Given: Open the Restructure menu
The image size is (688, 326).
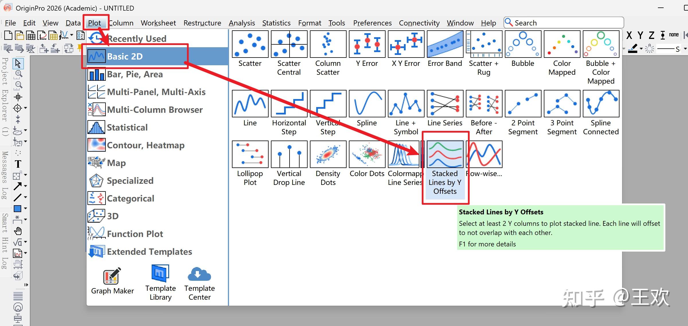Looking at the screenshot, I should pos(202,23).
